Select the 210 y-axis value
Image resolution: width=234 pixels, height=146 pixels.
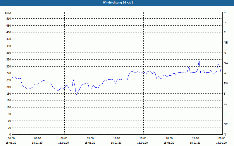click(x=9, y=87)
